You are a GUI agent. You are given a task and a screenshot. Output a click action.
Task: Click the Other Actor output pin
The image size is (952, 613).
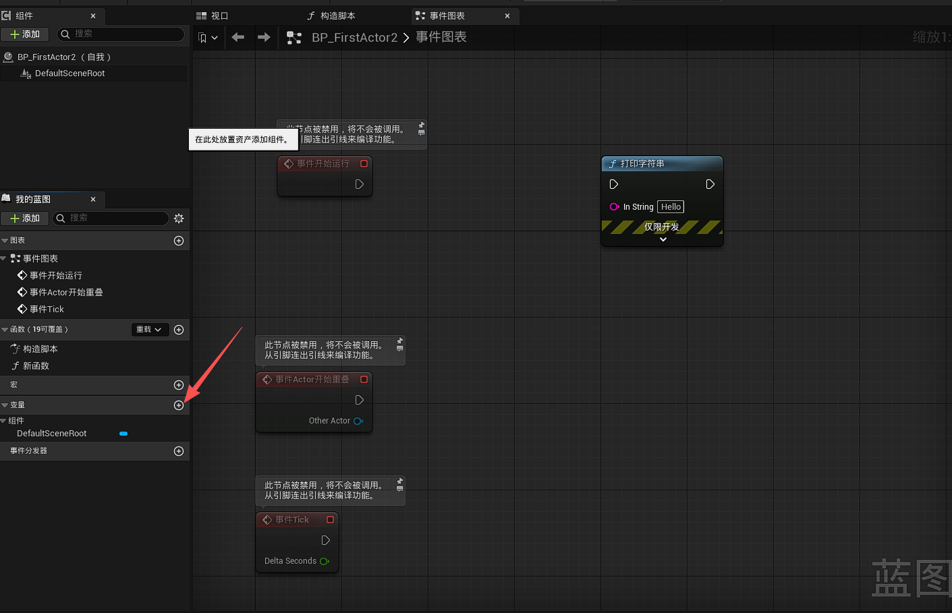(x=358, y=421)
